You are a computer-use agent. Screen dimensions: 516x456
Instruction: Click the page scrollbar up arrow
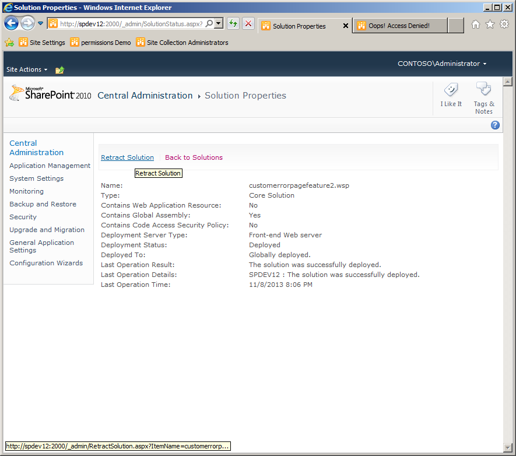point(508,82)
